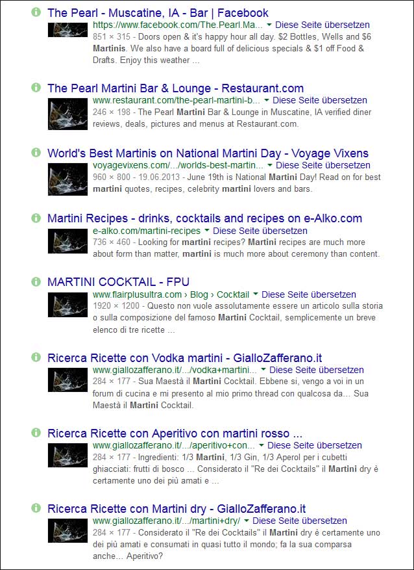
Task: Click the https://www.facebook.com/The.Pearl.Ma... URL text
Action: point(178,25)
